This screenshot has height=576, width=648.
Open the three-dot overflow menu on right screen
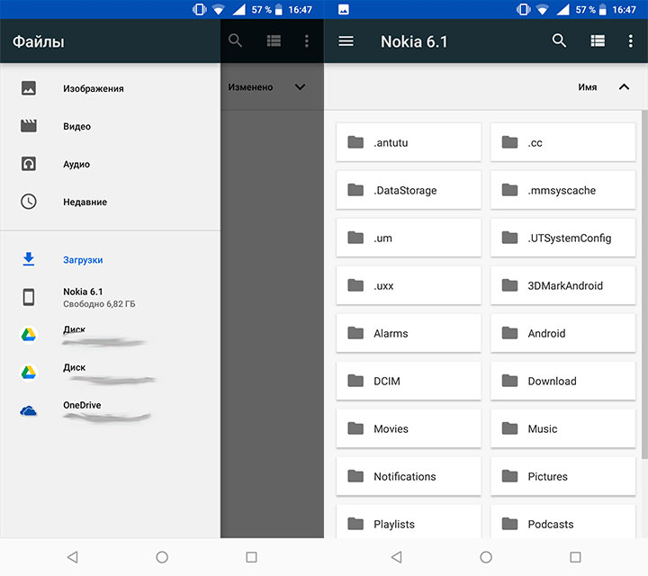click(x=630, y=41)
